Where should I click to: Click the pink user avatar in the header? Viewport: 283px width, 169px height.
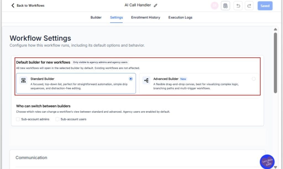tap(214, 6)
